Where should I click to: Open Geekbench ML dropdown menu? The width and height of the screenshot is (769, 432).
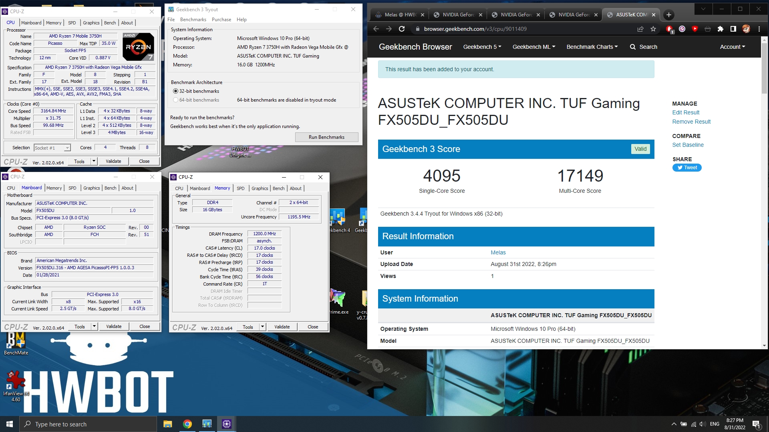(533, 47)
